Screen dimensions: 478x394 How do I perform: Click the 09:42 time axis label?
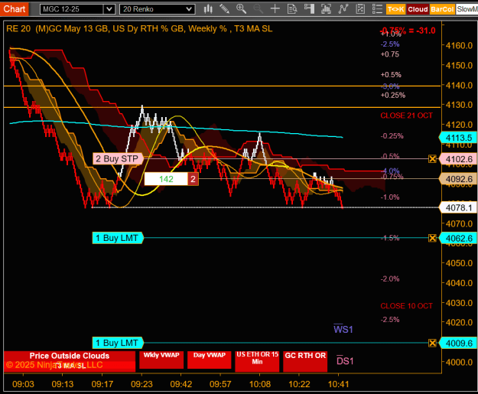coord(181,384)
